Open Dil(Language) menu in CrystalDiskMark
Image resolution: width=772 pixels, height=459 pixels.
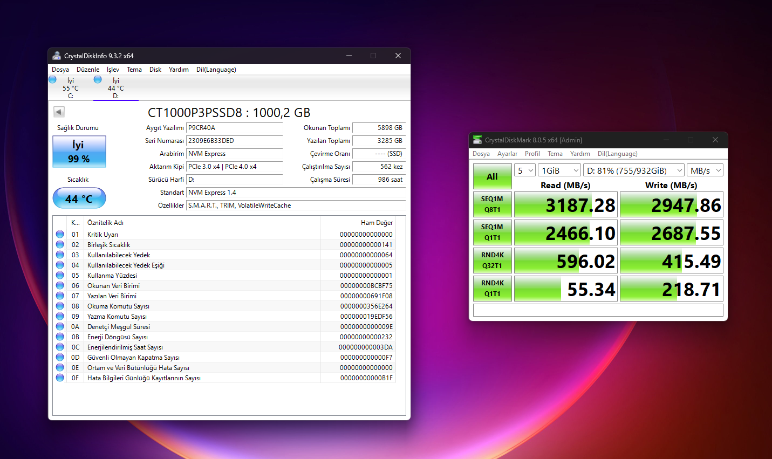pyautogui.click(x=617, y=154)
